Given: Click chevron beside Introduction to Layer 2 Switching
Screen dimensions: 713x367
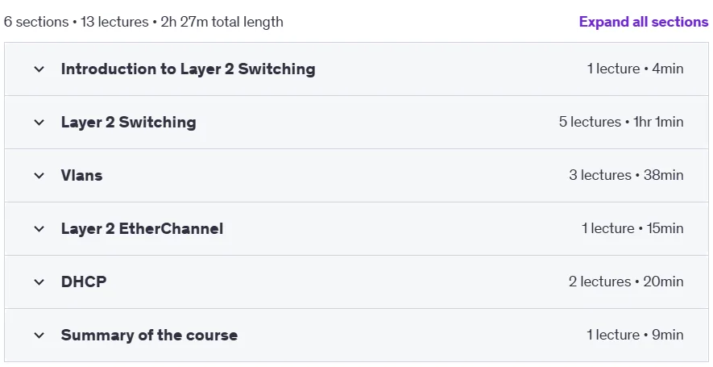Looking at the screenshot, I should click(x=39, y=69).
